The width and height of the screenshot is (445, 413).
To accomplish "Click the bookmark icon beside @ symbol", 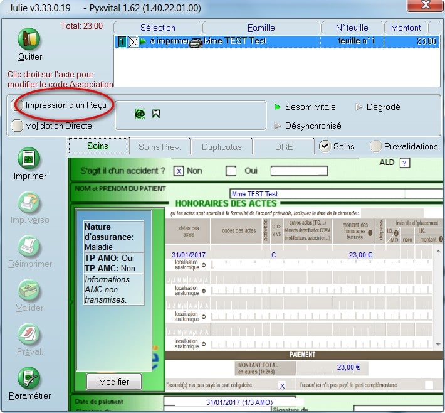I will click(x=156, y=114).
